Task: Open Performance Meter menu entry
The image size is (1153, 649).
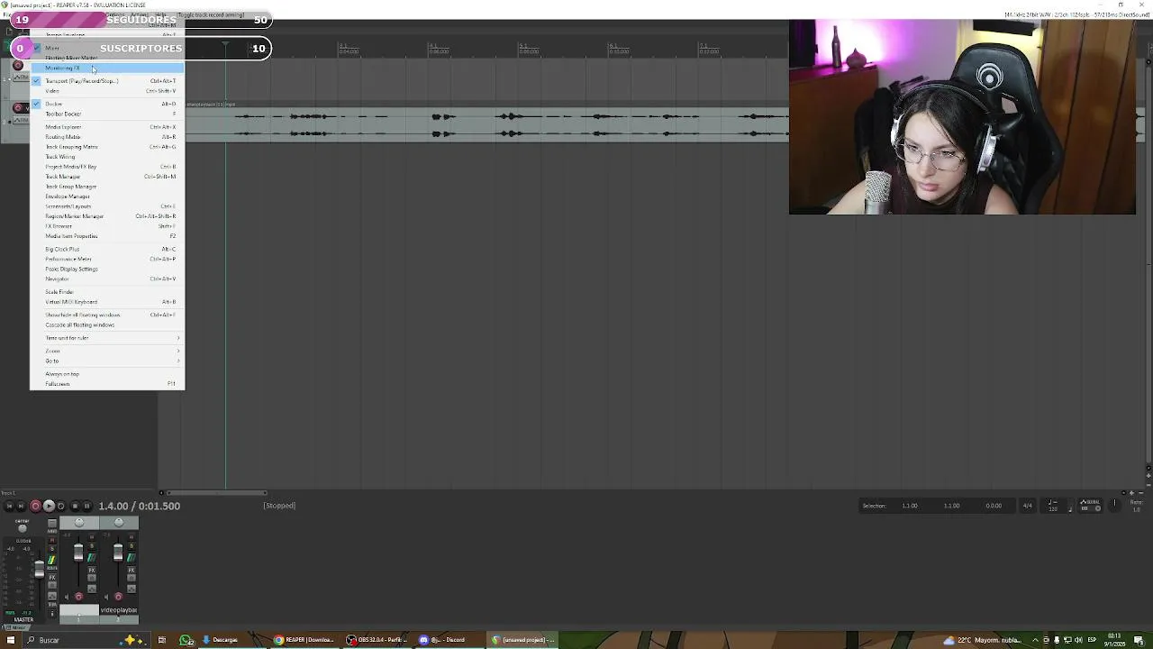Action: click(107, 259)
